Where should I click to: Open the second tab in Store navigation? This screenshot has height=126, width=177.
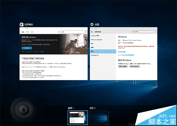pos(27,31)
